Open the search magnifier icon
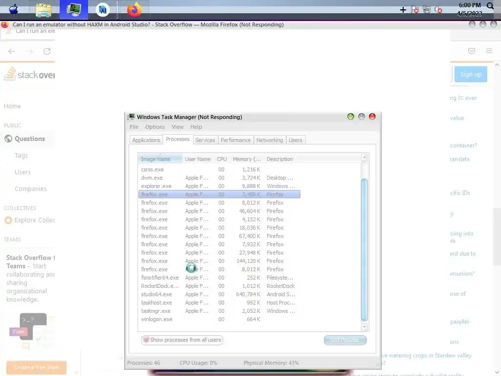This screenshot has width=501, height=376. coord(490,5)
